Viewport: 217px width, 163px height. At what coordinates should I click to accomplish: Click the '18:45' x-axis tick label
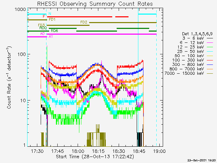(x=139, y=151)
